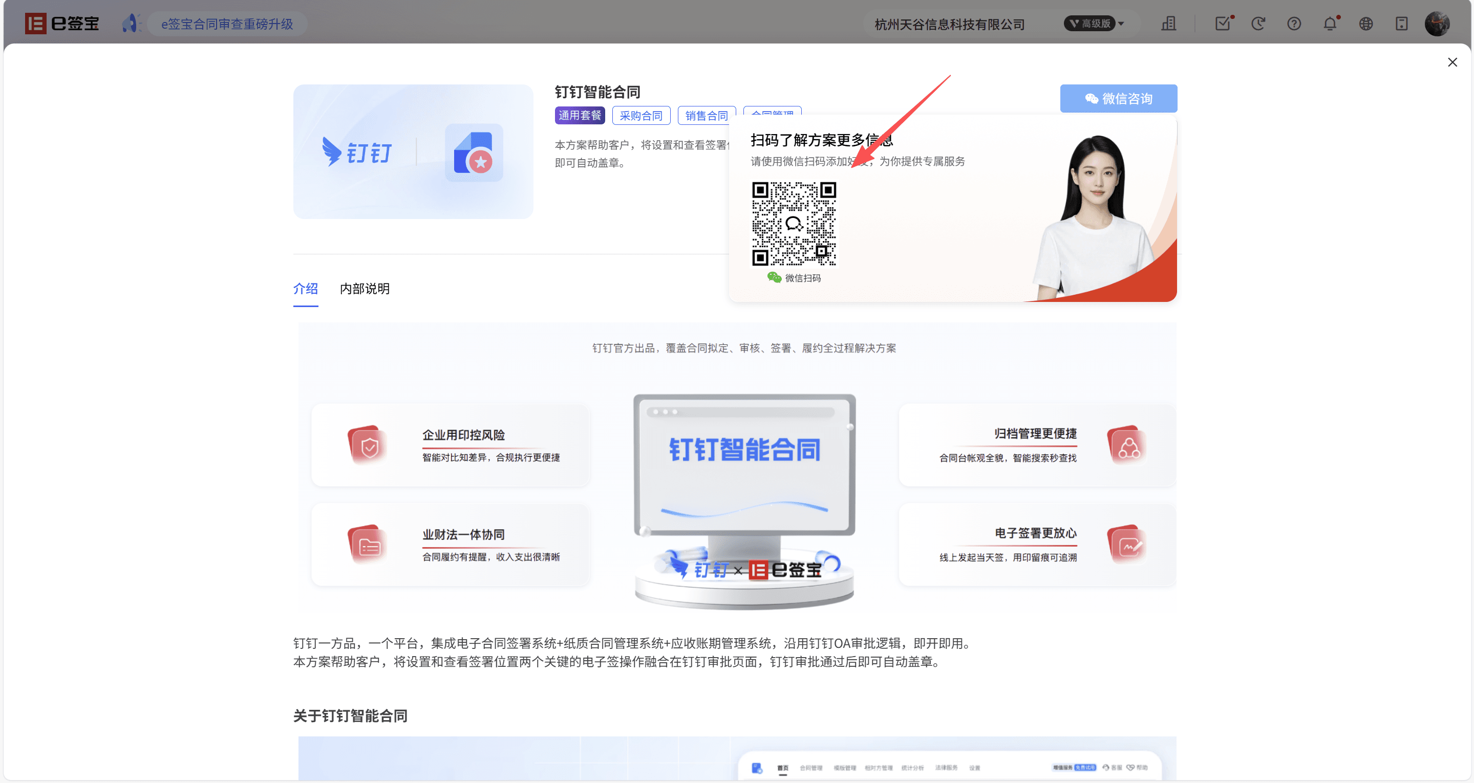Click 扫码了解方案更多信息 popup heading
This screenshot has height=783, width=1474.
[822, 140]
